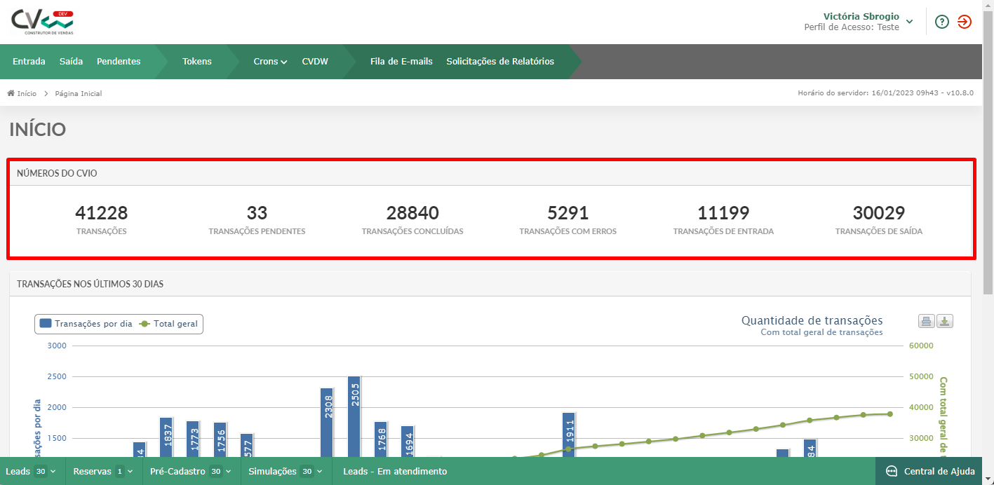Click the CV Construtor de Vendas logo
The image size is (994, 485).
pos(42,22)
